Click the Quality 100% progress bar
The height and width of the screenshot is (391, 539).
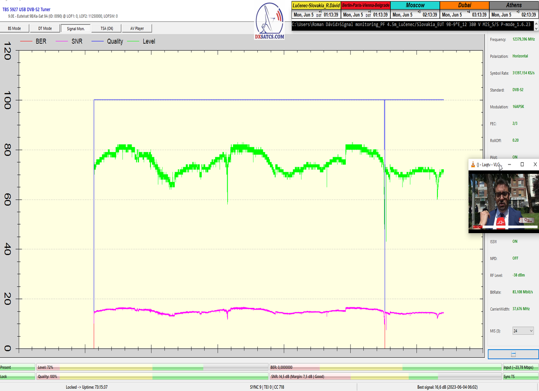pyautogui.click(x=152, y=376)
